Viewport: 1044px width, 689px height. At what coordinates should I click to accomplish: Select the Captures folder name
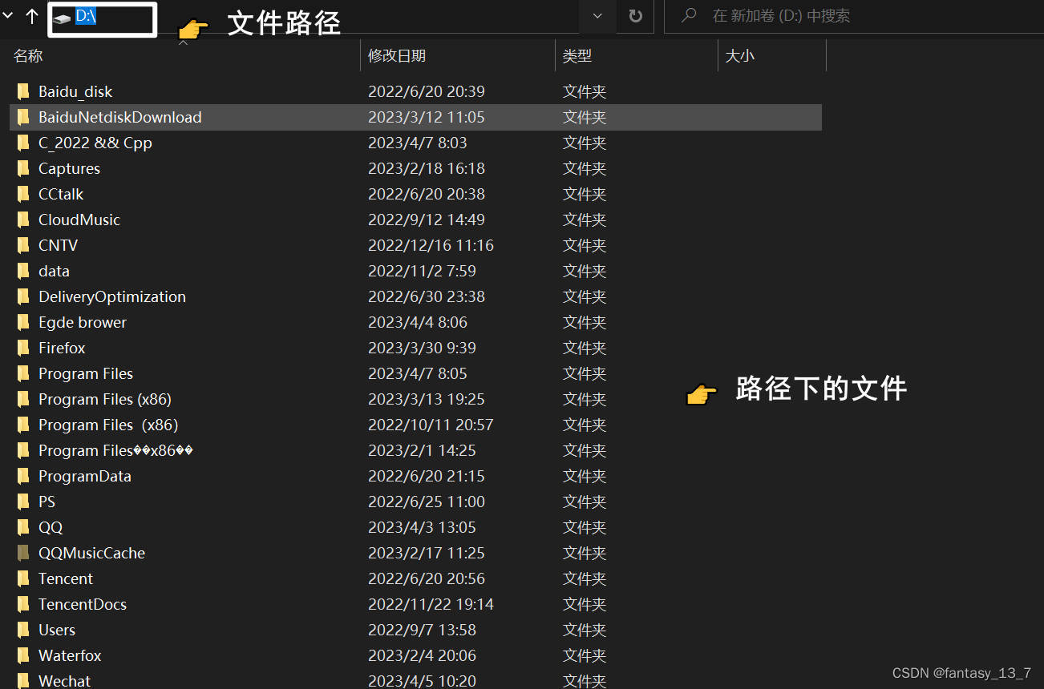click(x=70, y=168)
